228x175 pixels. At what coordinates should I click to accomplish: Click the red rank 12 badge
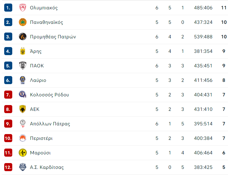click(8, 167)
